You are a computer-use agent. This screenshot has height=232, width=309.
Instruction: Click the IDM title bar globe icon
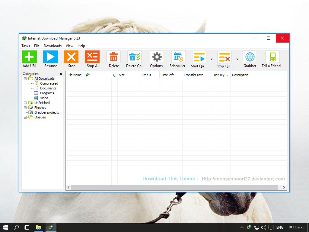click(x=24, y=38)
